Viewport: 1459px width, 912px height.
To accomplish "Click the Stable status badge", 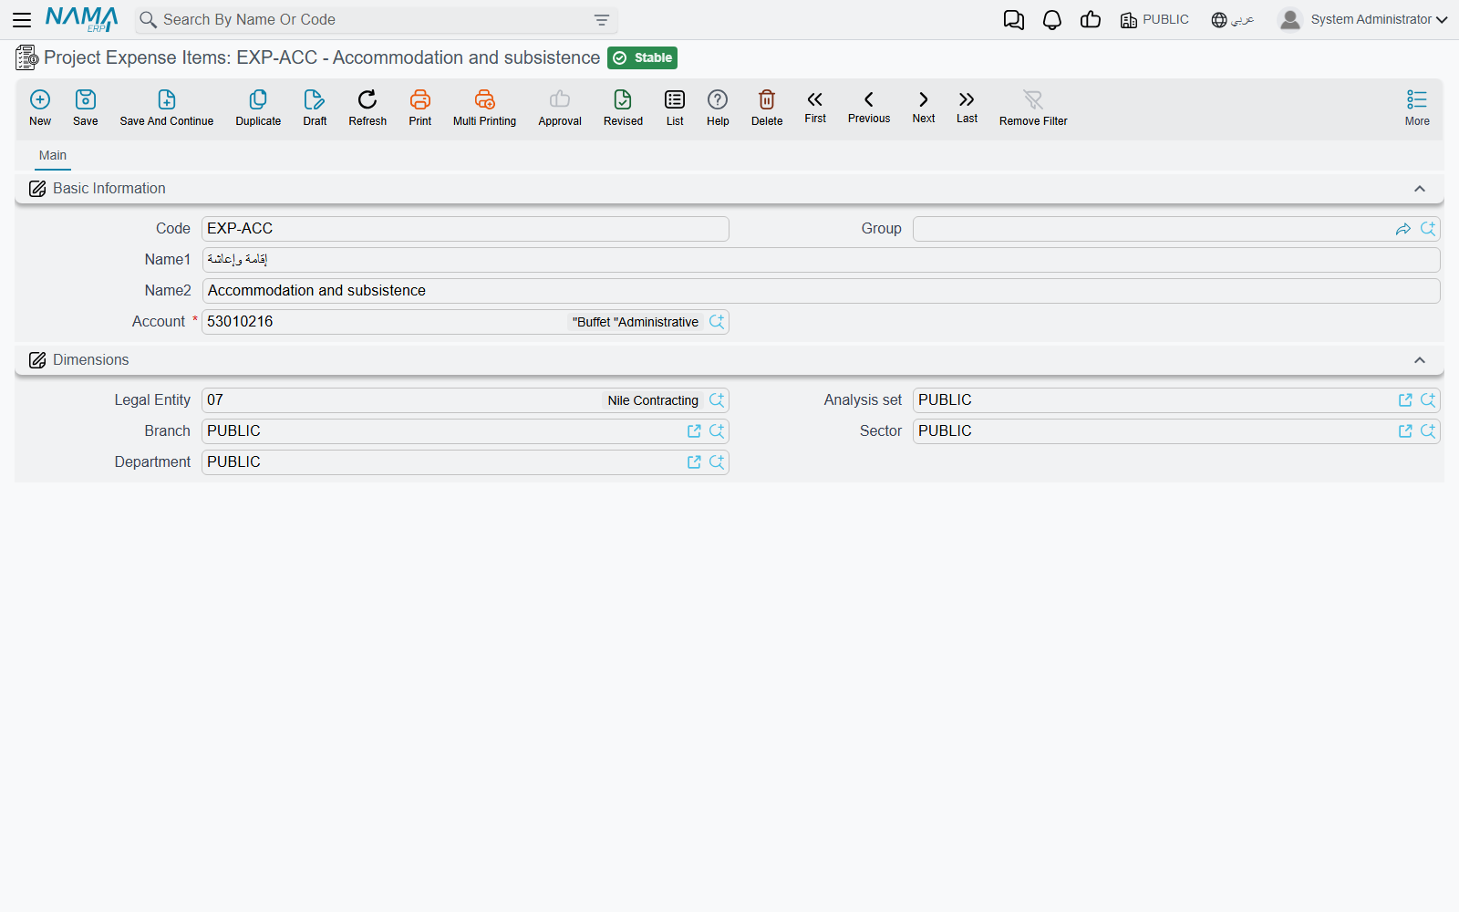I will tap(642, 58).
